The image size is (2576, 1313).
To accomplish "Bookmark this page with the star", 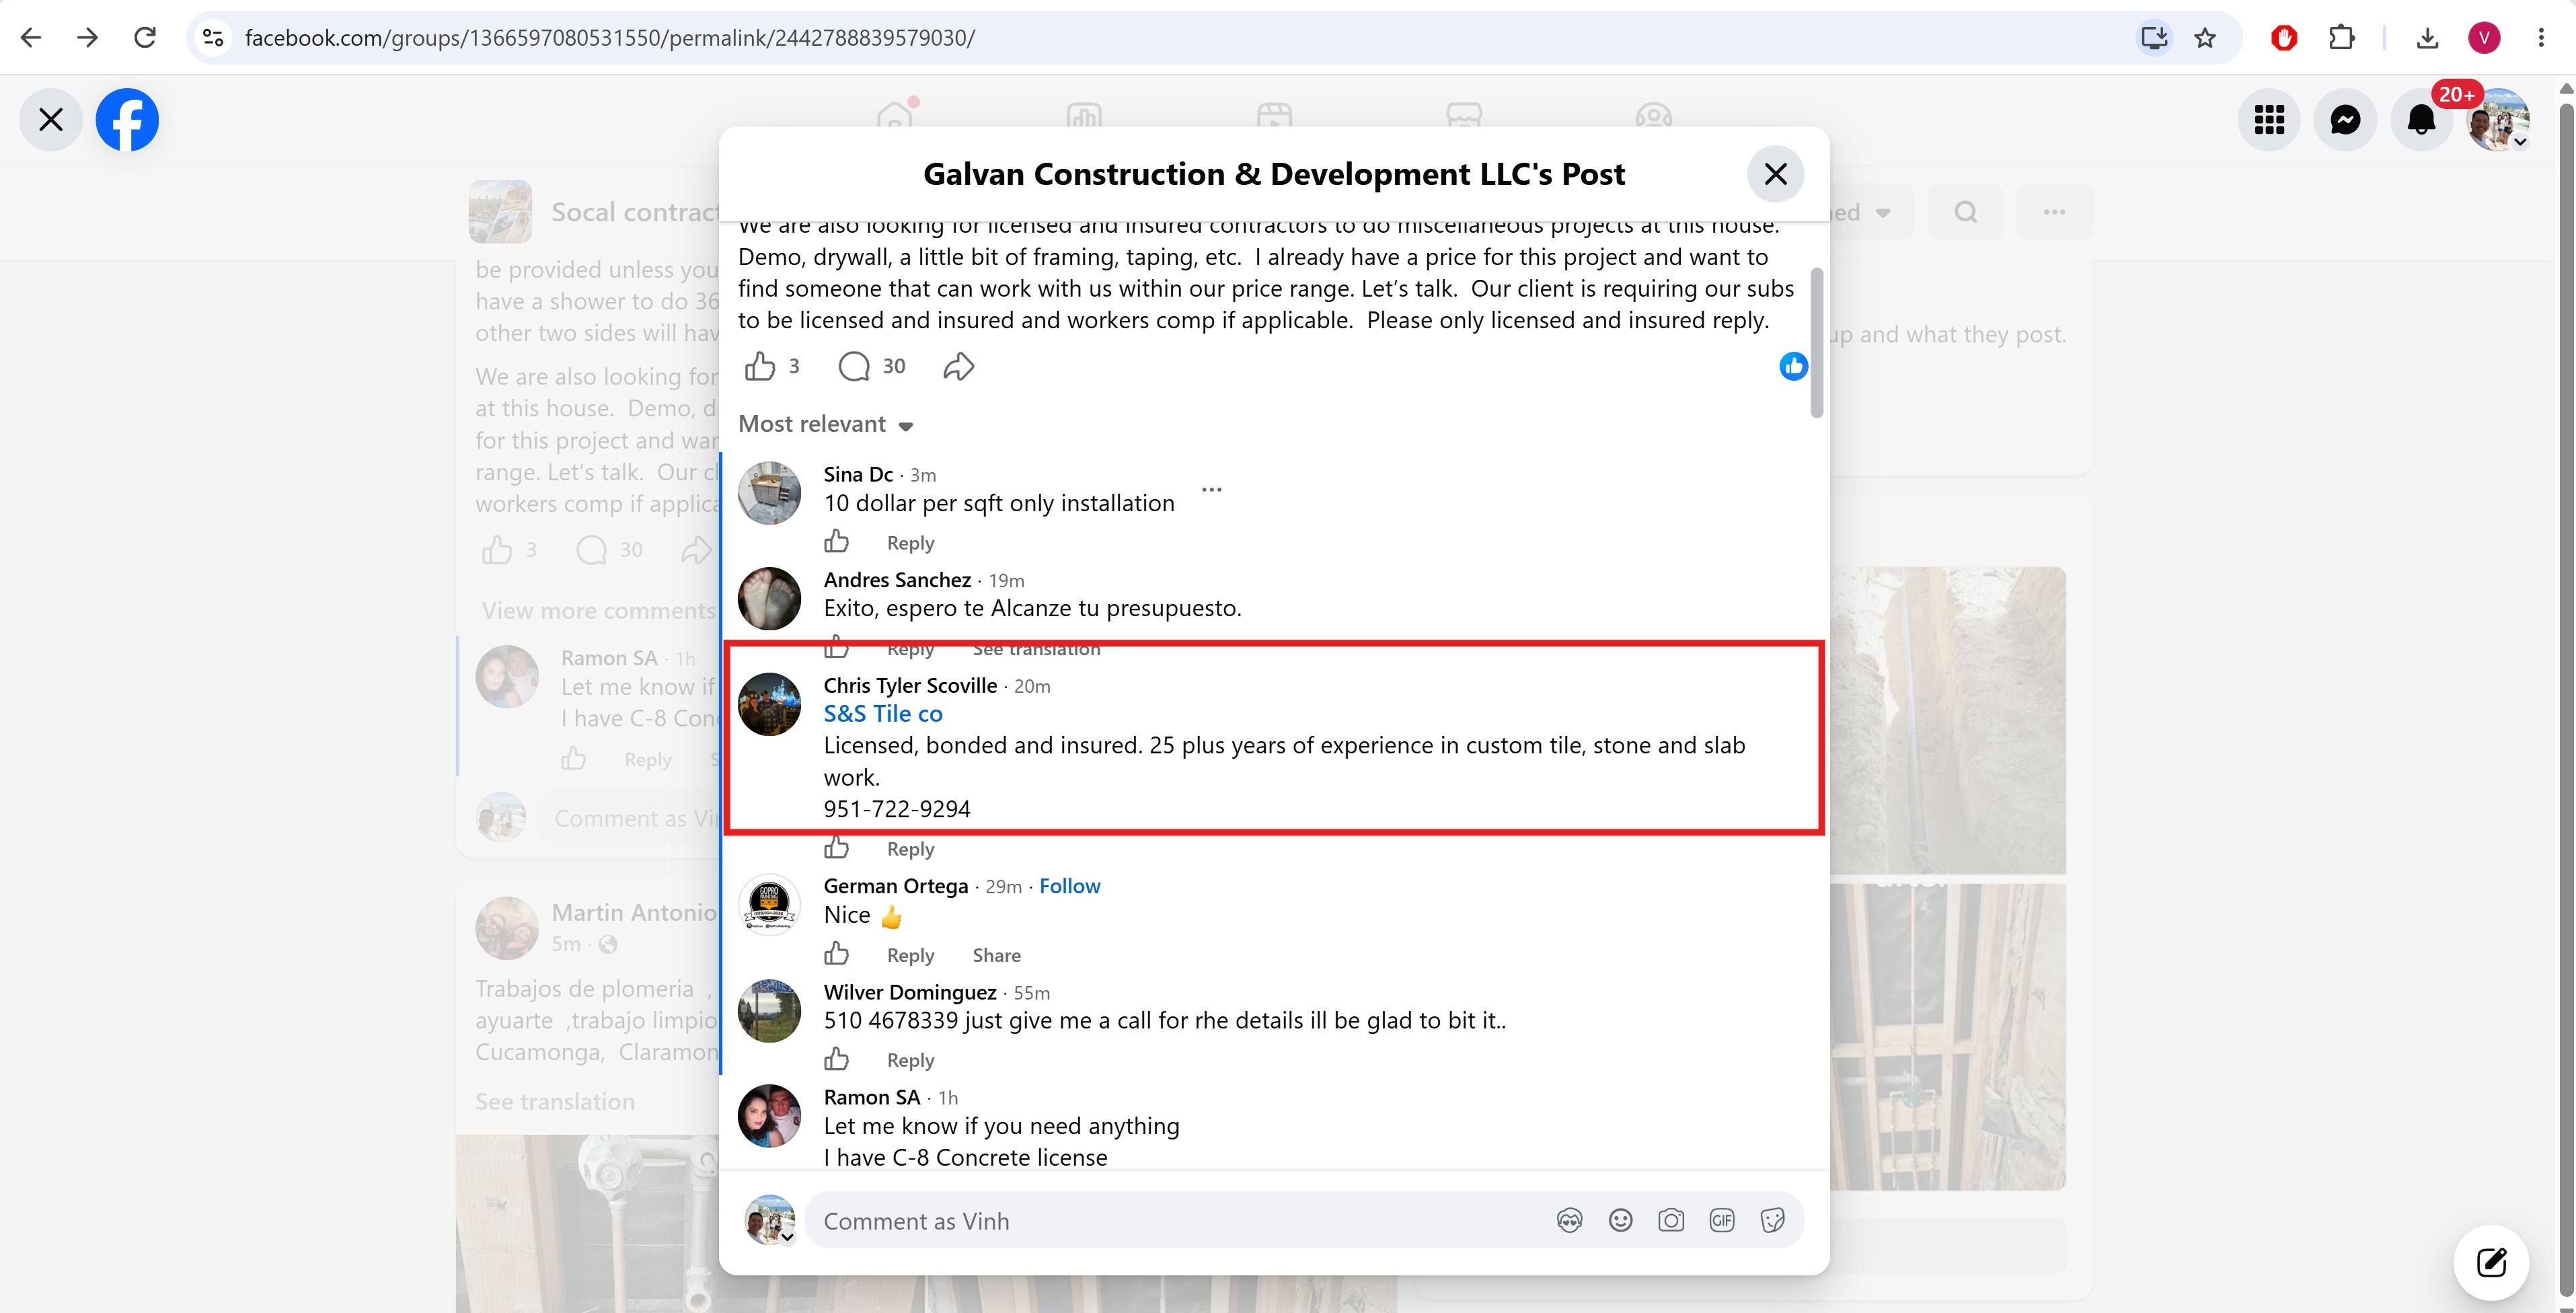I will pos(2205,38).
